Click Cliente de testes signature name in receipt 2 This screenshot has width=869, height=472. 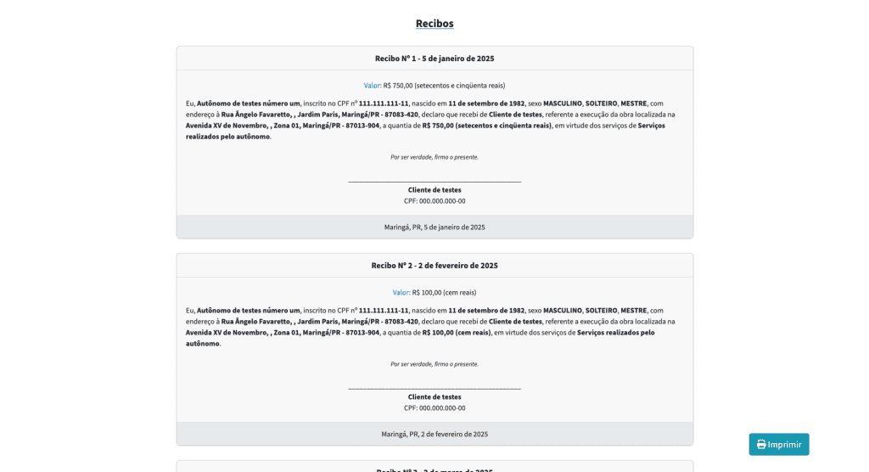pos(434,397)
